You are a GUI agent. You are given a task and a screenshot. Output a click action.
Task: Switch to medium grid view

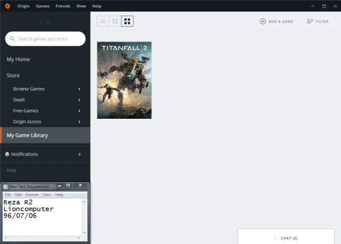click(115, 21)
